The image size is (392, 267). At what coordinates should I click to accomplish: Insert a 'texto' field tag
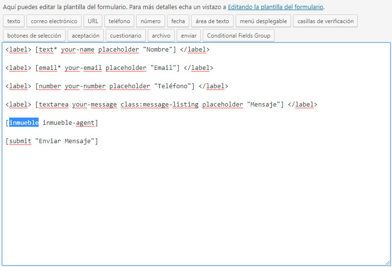click(x=14, y=21)
